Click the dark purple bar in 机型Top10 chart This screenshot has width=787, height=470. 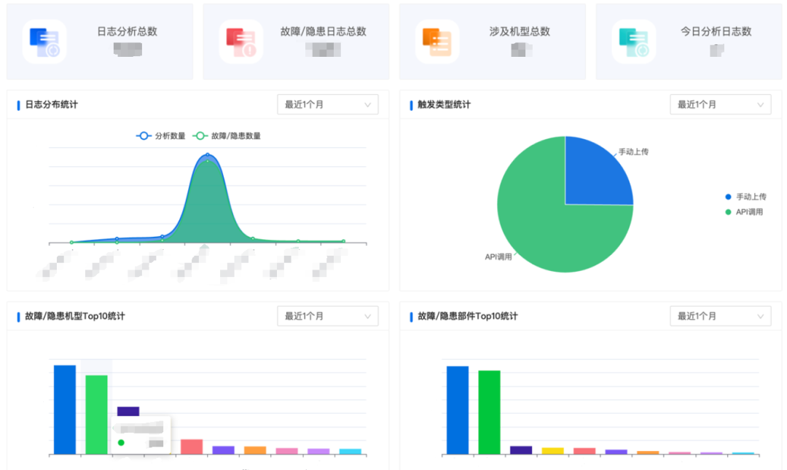[x=128, y=411]
